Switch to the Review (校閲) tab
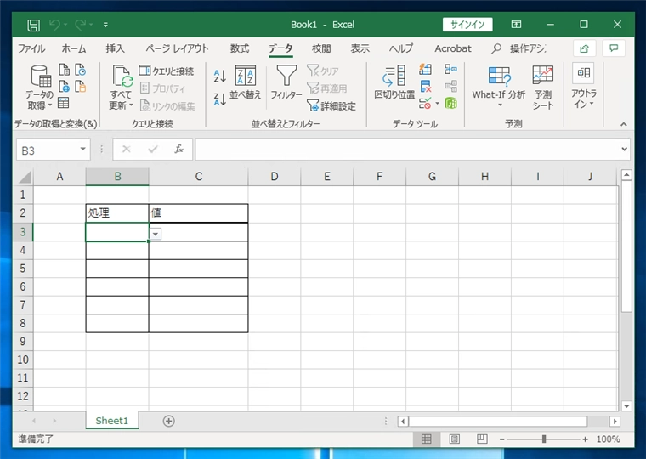The height and width of the screenshot is (459, 646). [321, 48]
